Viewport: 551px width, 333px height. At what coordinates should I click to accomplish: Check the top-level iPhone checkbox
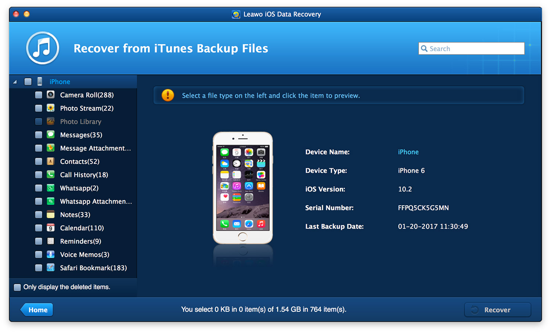28,81
